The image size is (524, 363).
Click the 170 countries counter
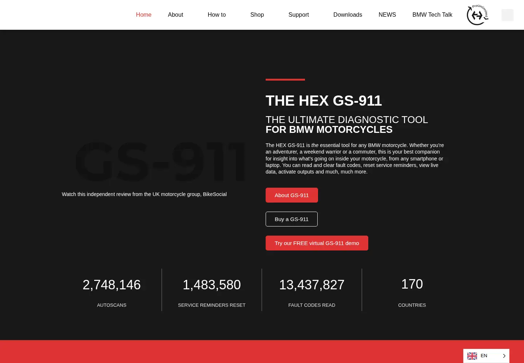412,284
